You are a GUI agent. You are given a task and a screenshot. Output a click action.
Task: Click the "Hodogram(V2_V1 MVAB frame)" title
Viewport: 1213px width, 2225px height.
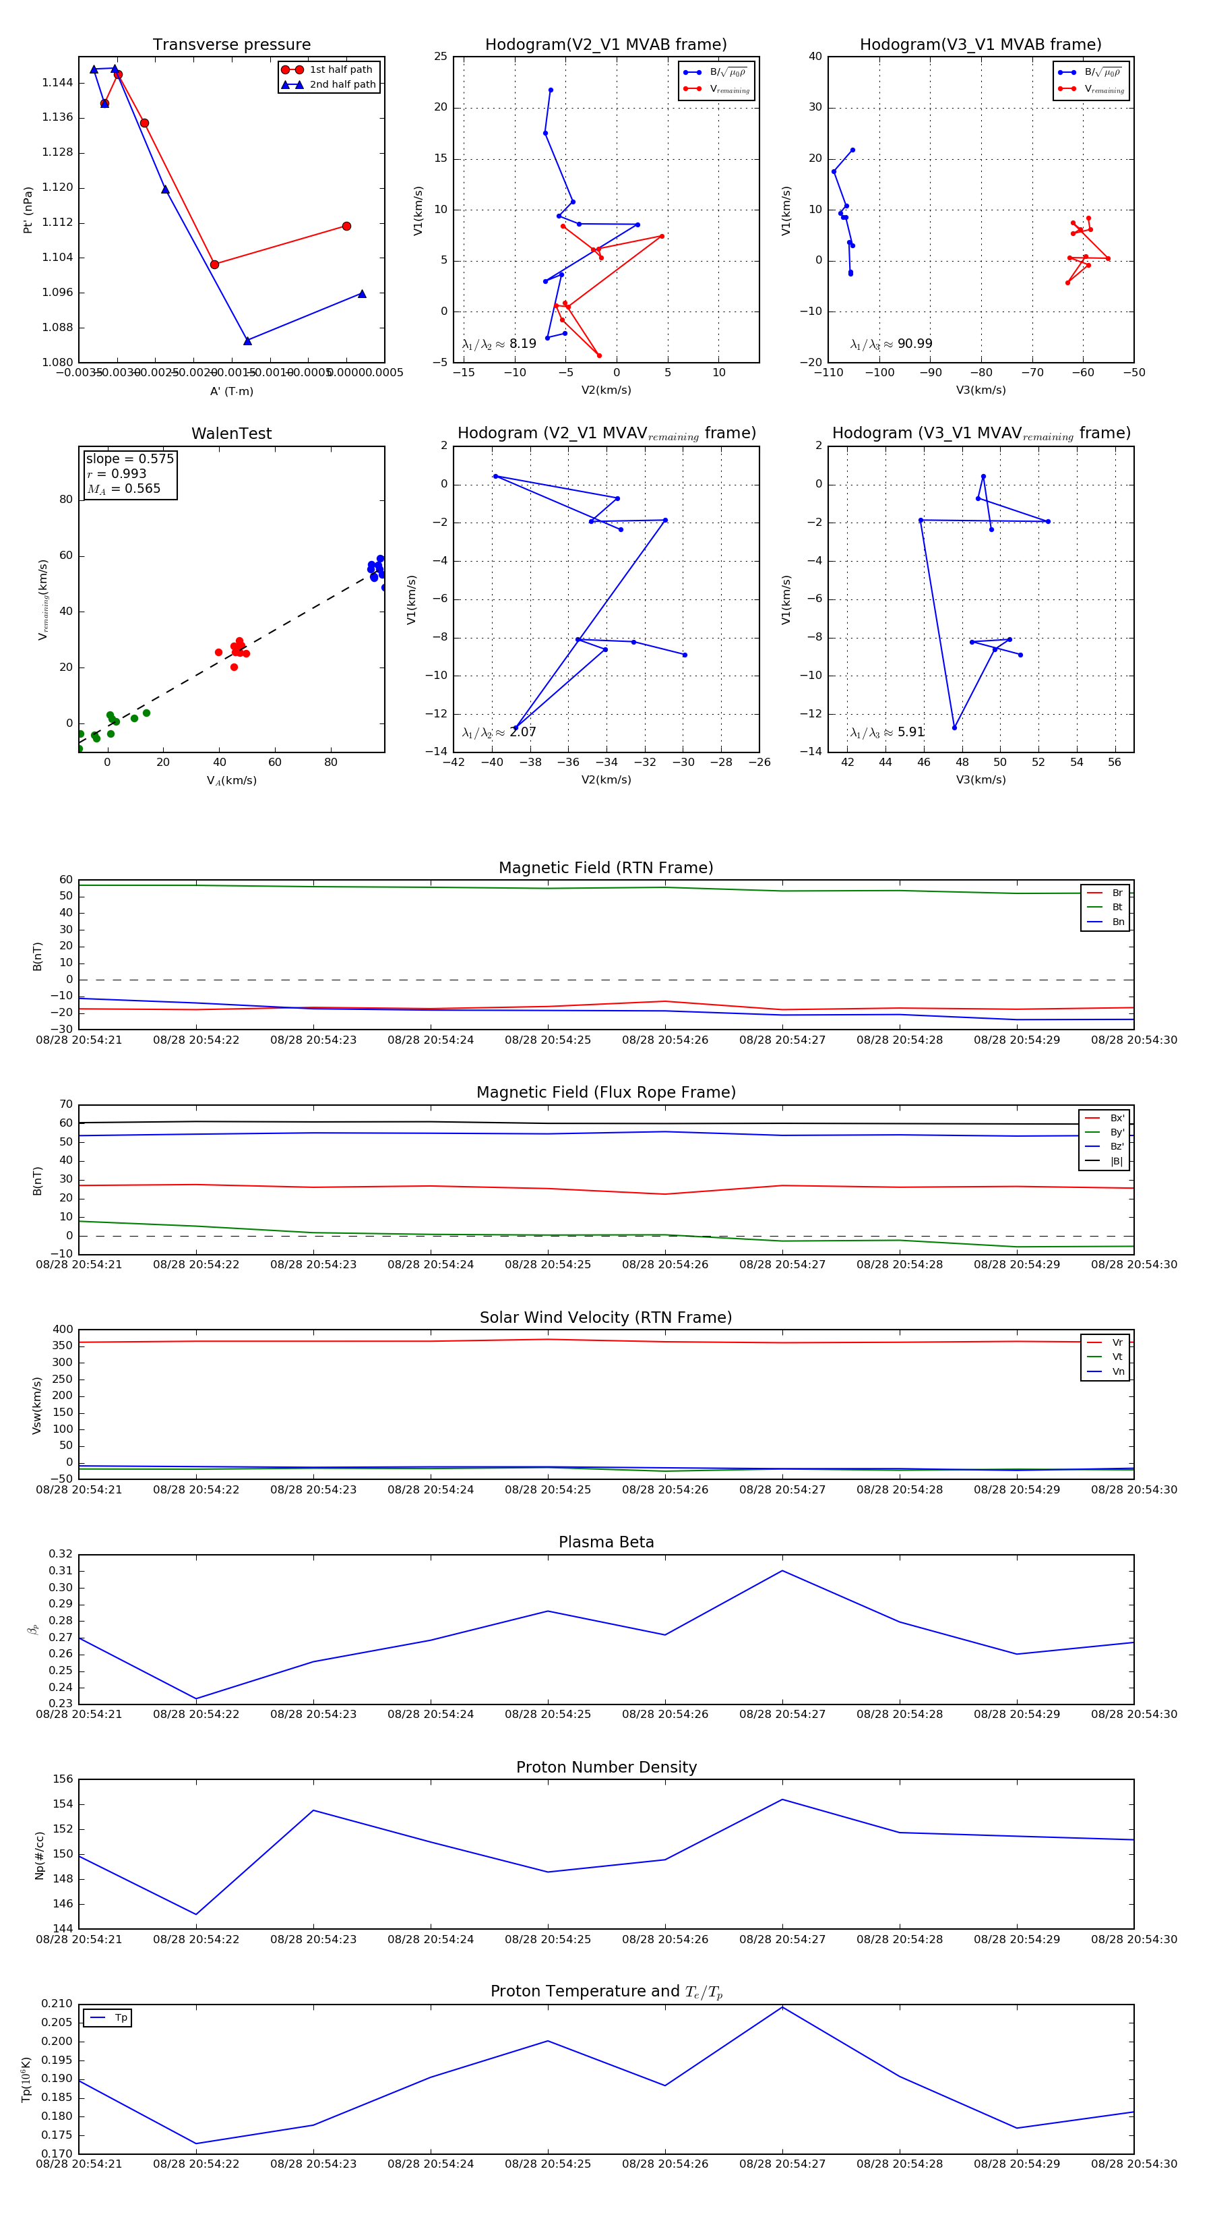coord(606,45)
